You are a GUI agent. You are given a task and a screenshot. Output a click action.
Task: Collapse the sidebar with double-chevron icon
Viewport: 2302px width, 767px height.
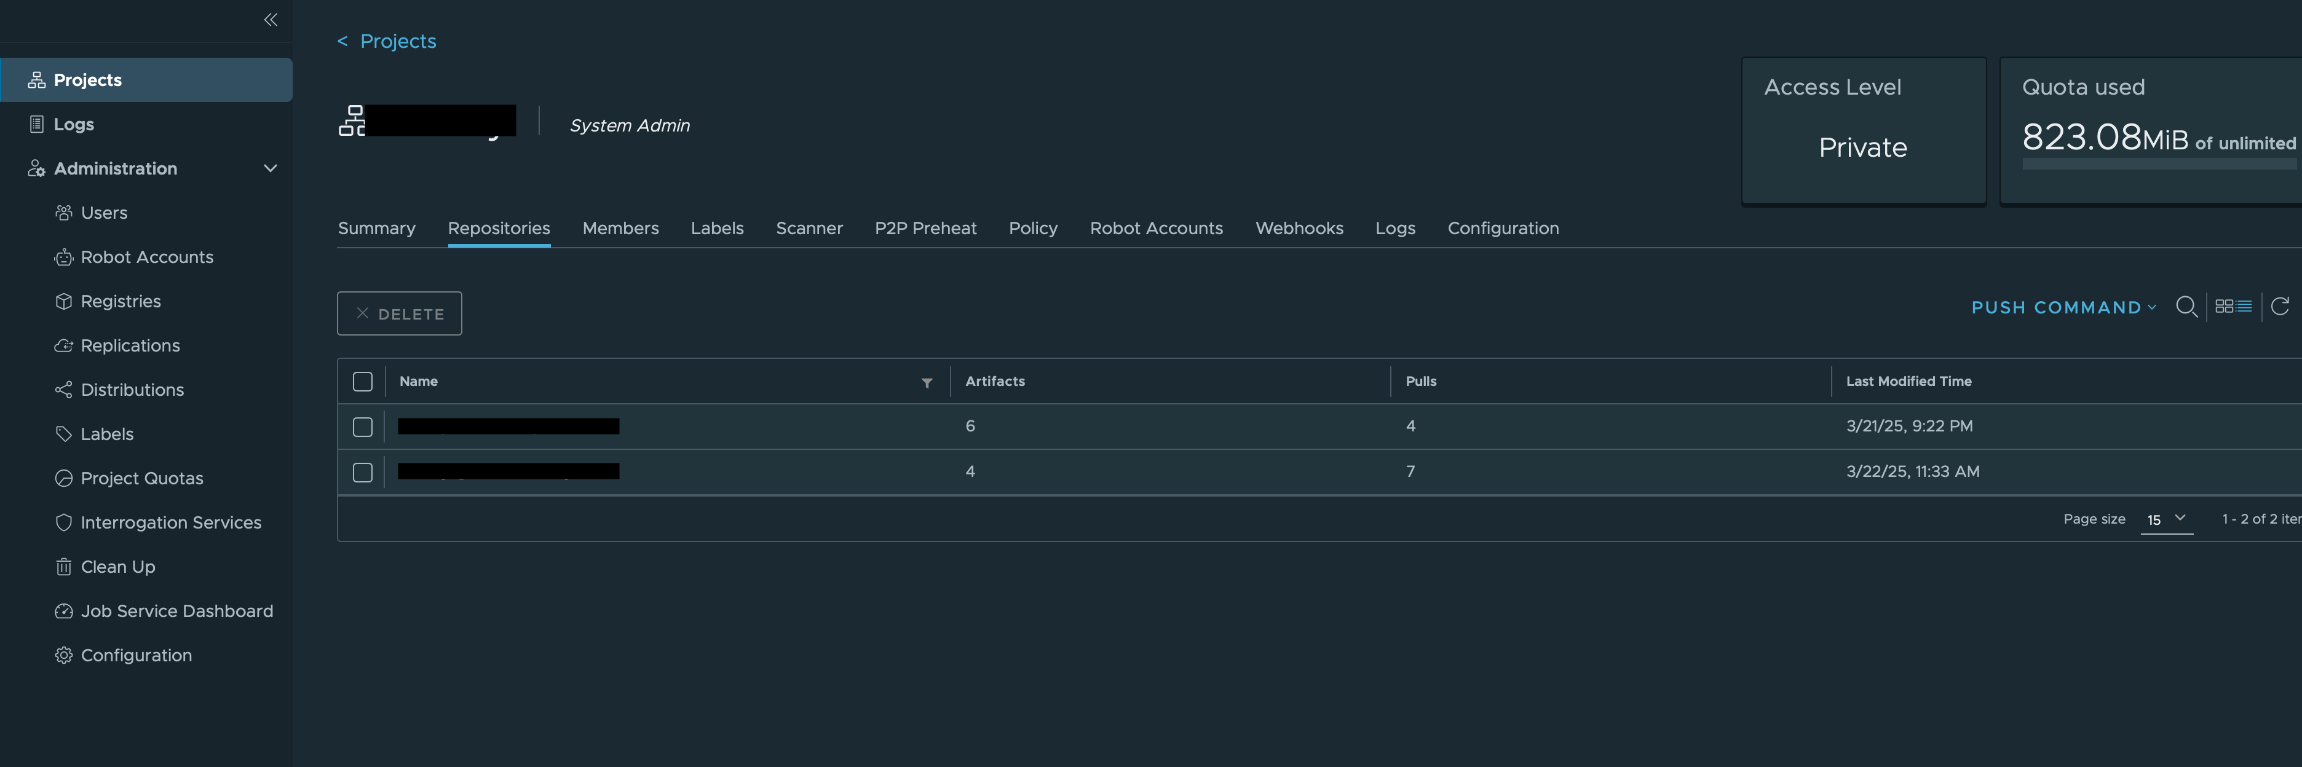270,20
